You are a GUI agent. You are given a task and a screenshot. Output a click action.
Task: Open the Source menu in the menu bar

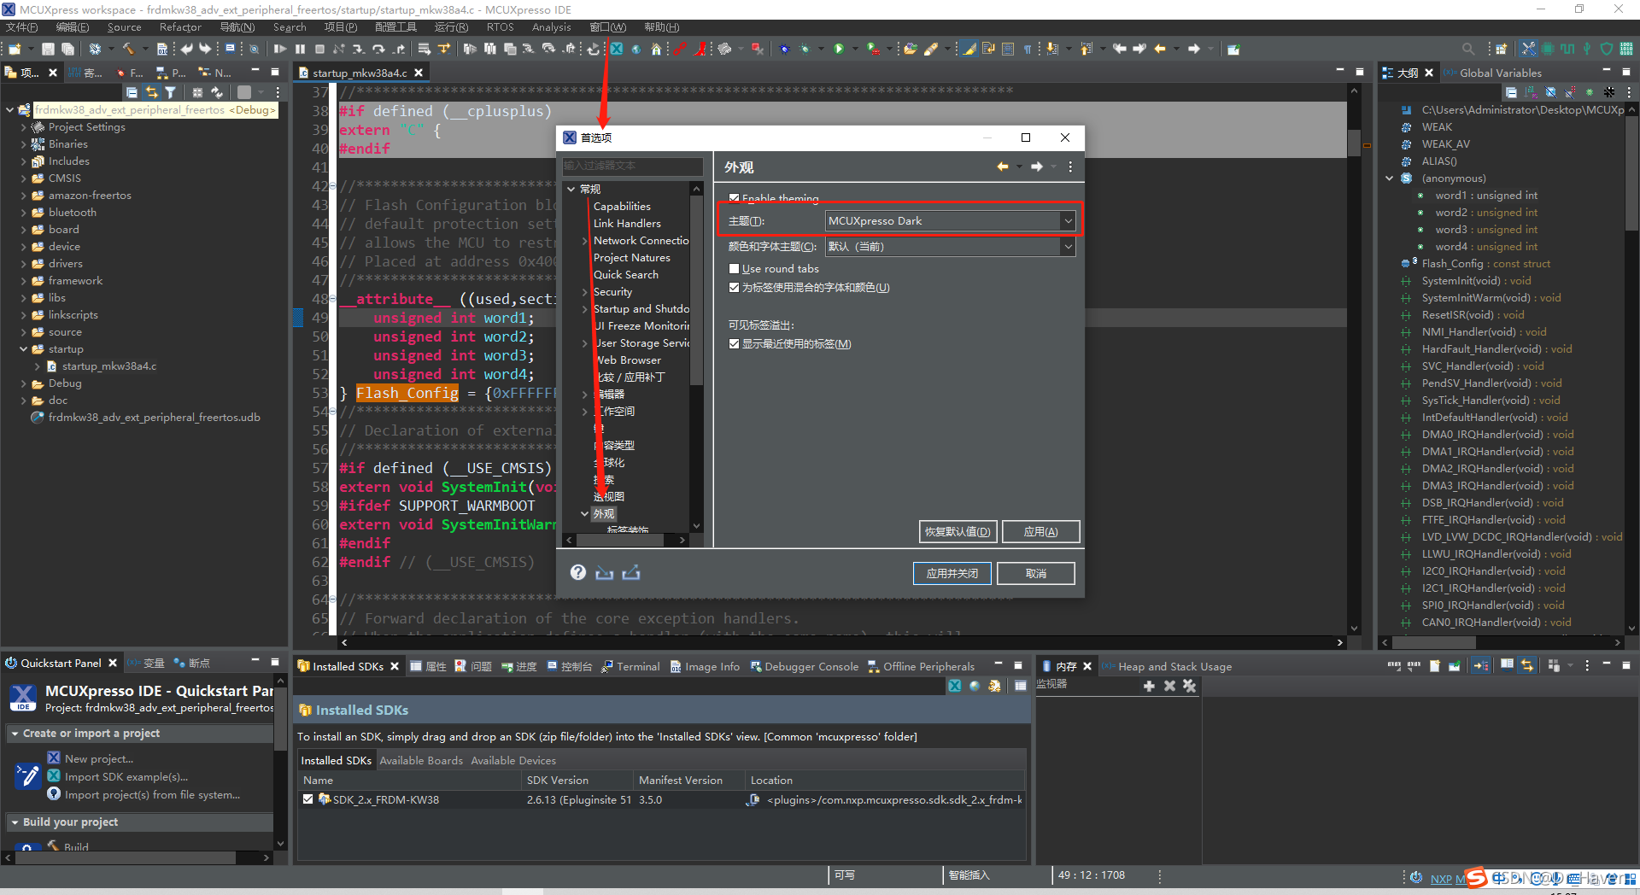coord(124,27)
